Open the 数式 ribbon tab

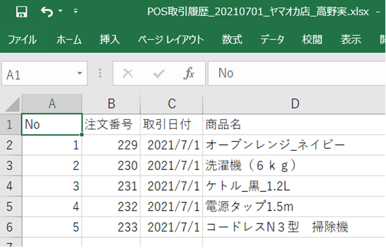(232, 39)
